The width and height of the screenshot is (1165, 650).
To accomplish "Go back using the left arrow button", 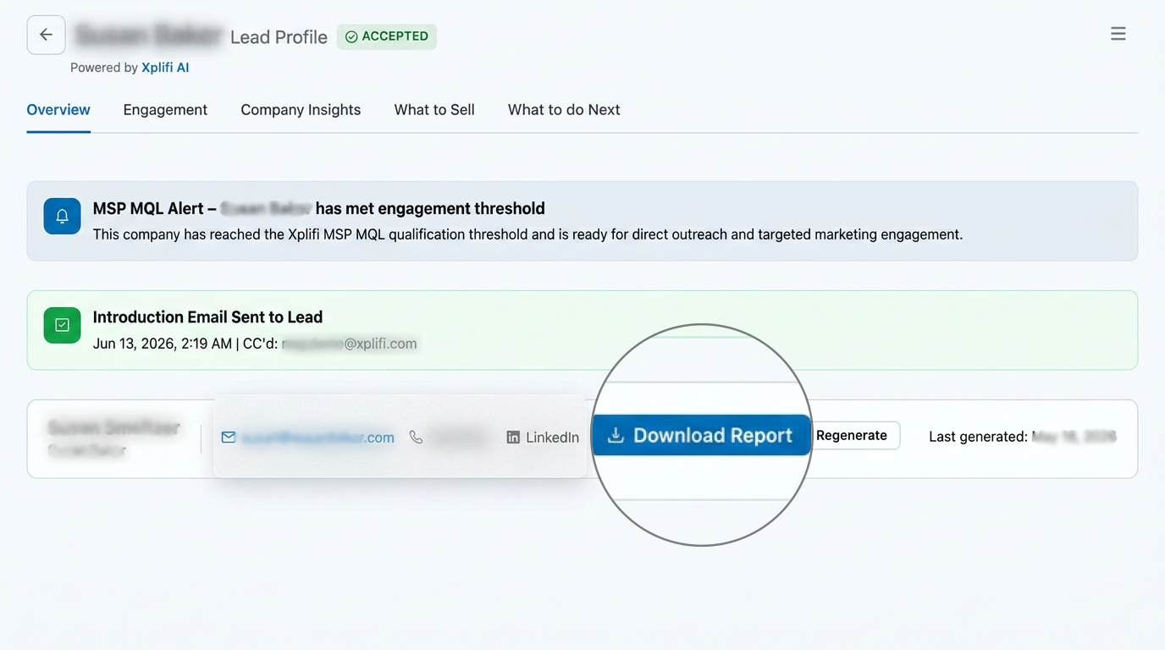I will 46,35.
